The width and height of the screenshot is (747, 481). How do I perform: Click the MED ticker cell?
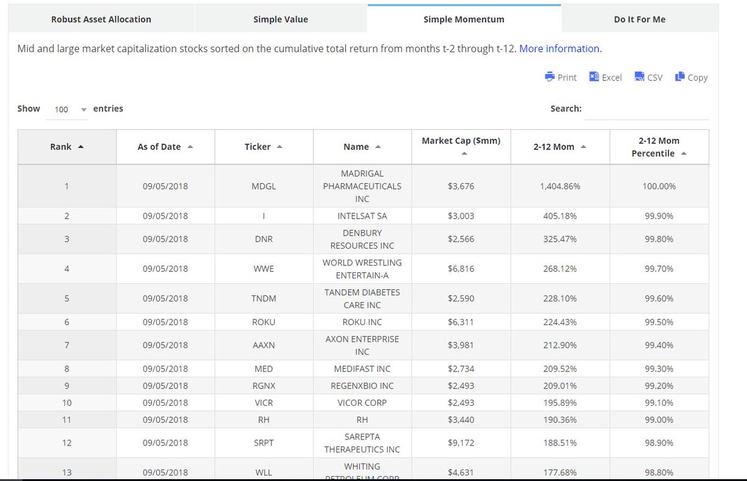point(264,369)
